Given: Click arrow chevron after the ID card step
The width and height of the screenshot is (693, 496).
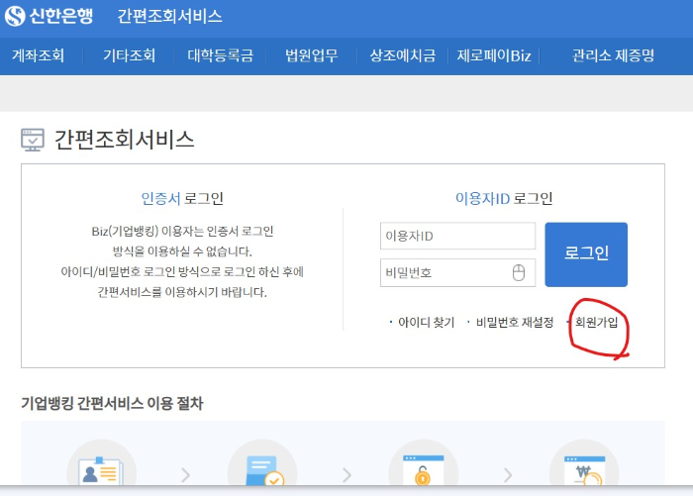Looking at the screenshot, I should point(186,475).
